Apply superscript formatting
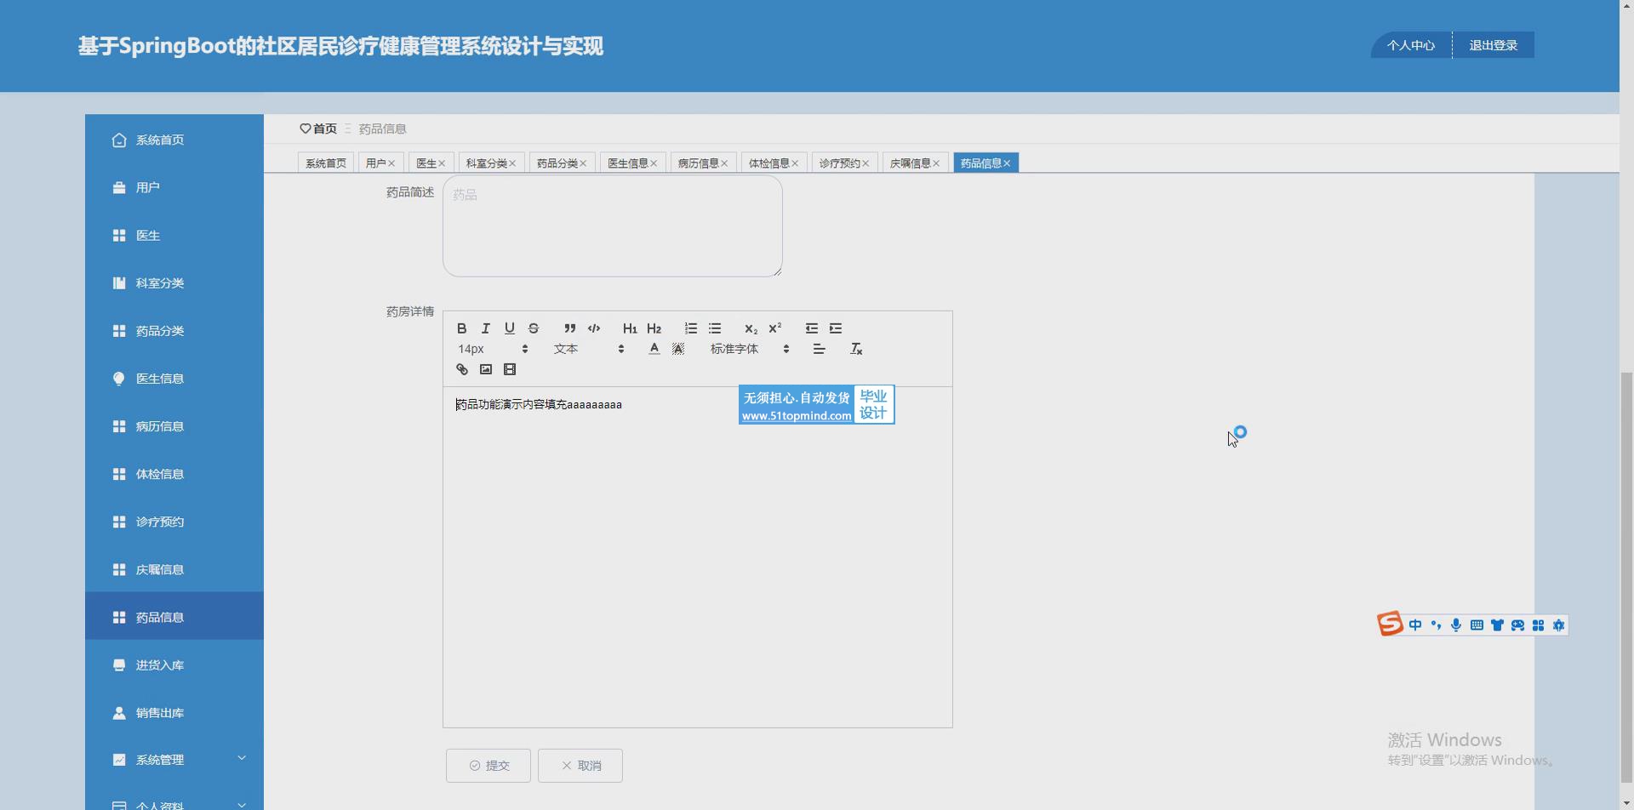Viewport: 1634px width, 810px height. coord(774,328)
